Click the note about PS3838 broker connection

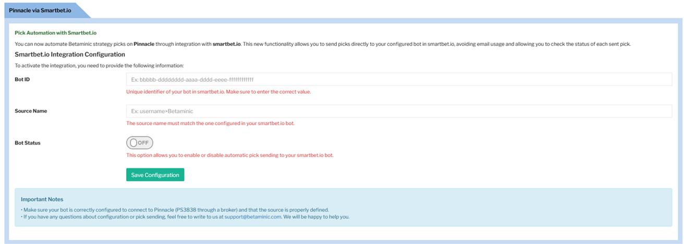tap(176, 210)
